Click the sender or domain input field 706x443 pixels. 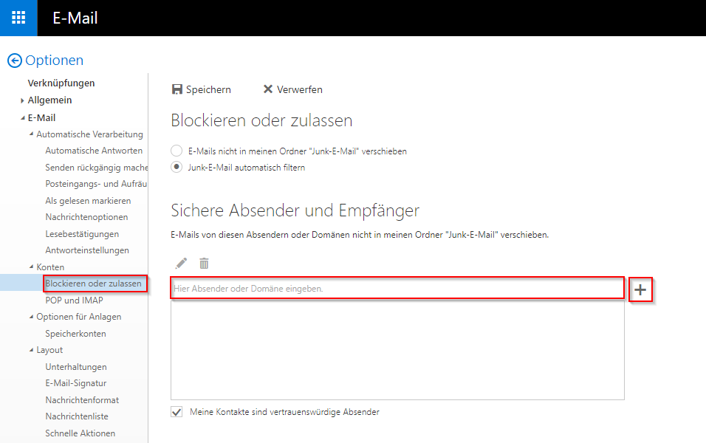click(397, 288)
